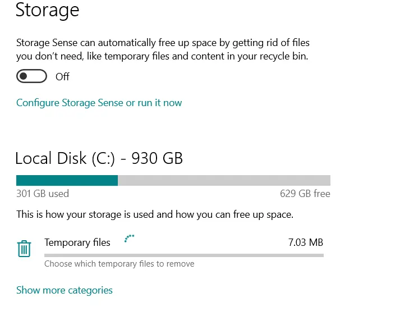Click the Off label beside the toggle
Viewport: 400px width, 316px height.
pyautogui.click(x=62, y=77)
